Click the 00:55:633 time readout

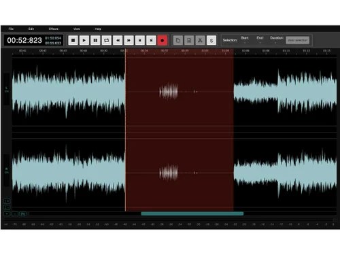click(53, 43)
